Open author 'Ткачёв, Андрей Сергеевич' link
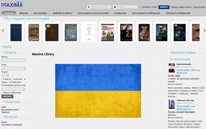This screenshot has height=129, width=206. point(181,112)
